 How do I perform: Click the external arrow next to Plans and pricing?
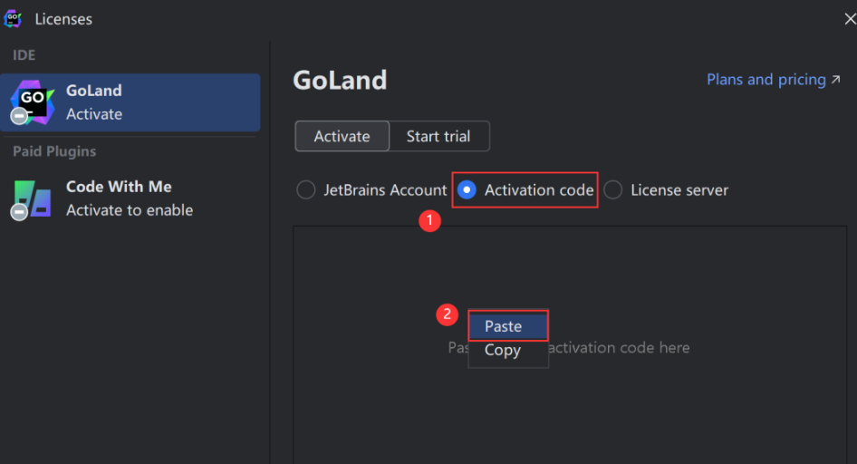click(835, 80)
